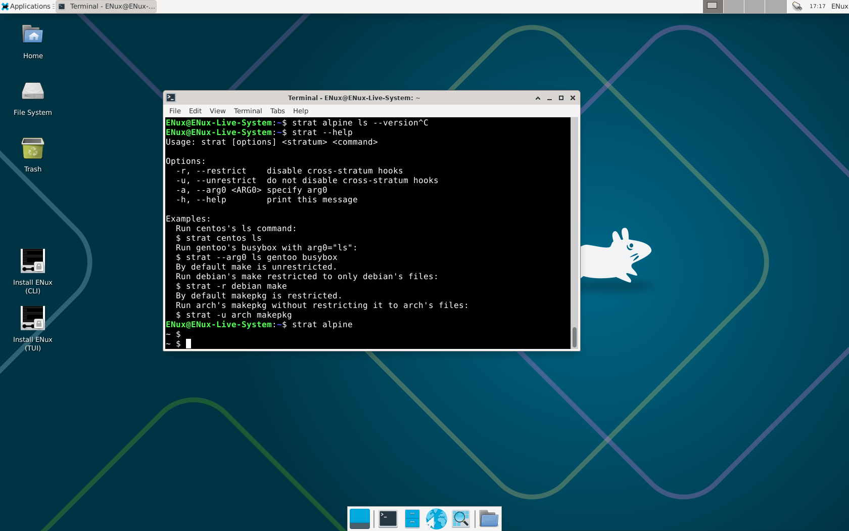The image size is (849, 531).
Task: Minimize the Terminal window
Action: tap(549, 98)
